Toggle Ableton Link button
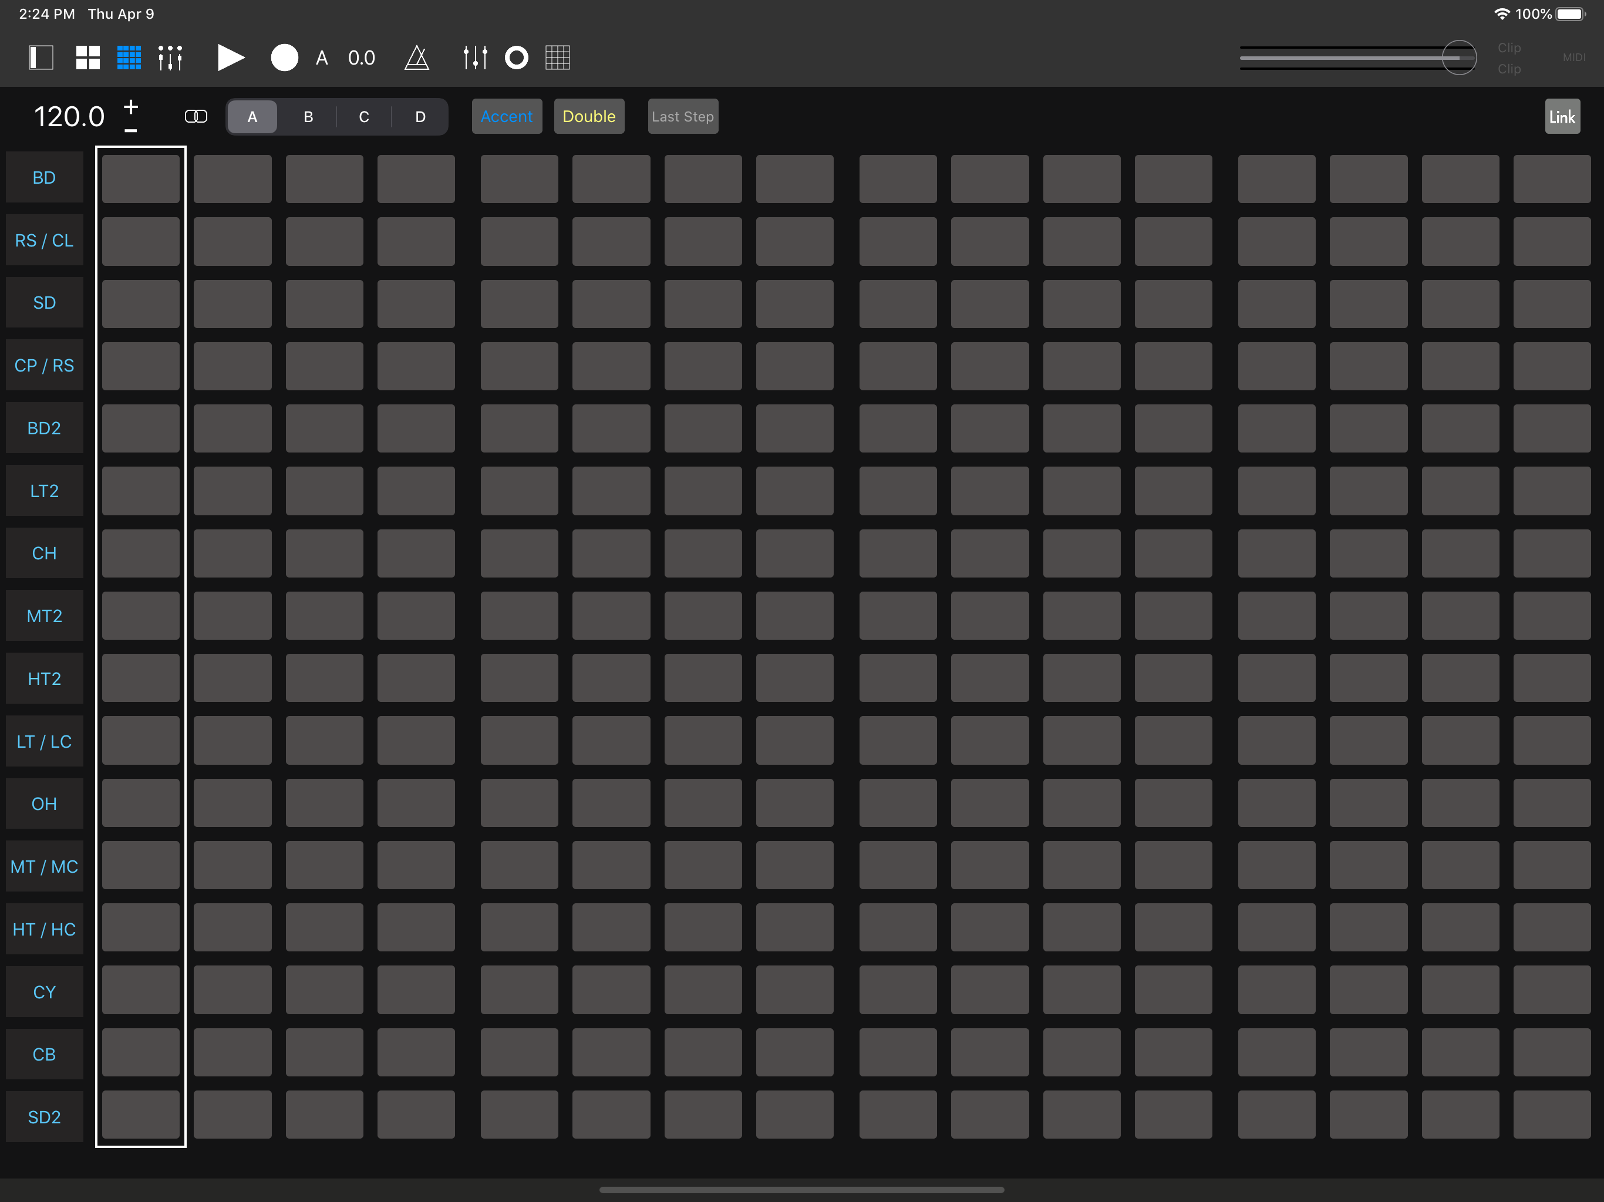1604x1202 pixels. (1562, 117)
